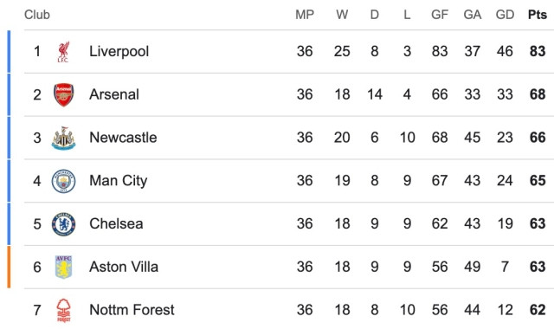Click the Newcastle club crest
554x329 pixels.
click(x=63, y=138)
